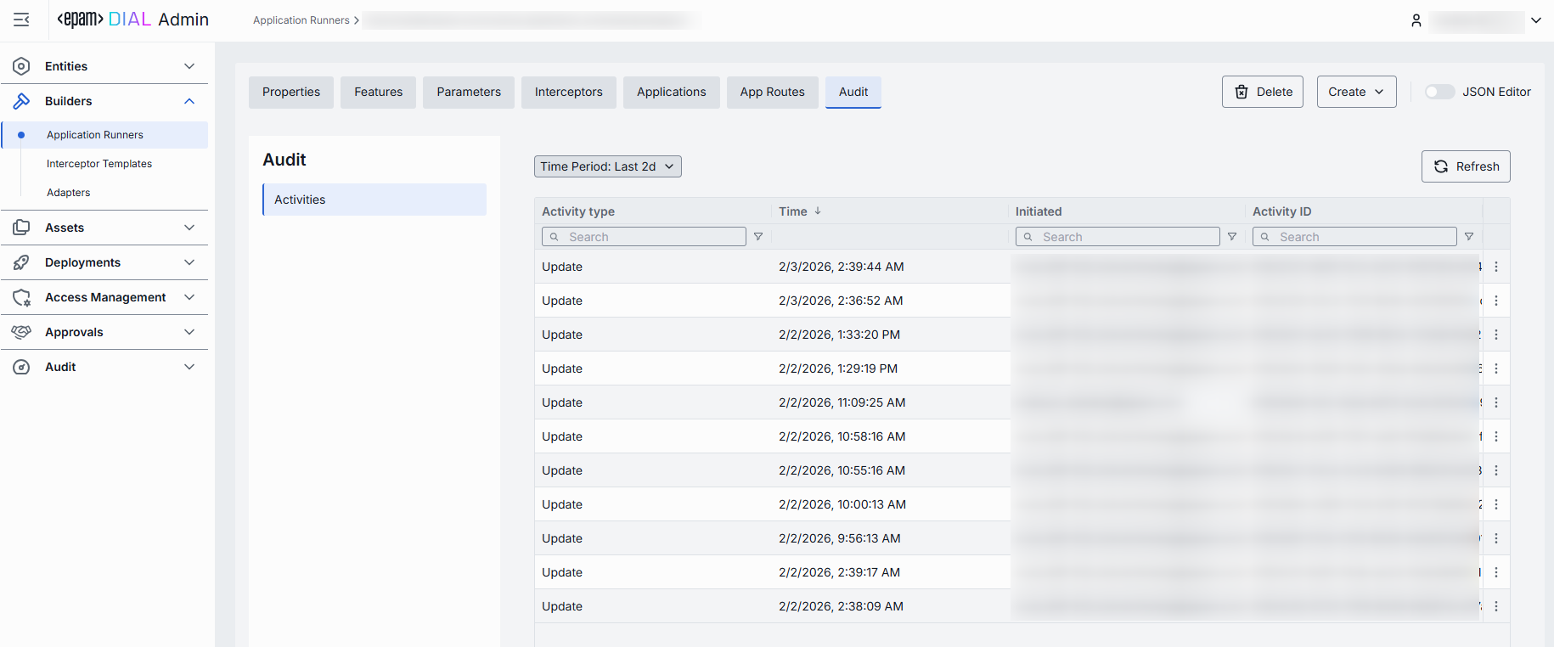Click the filter icon for Activity ID column

pyautogui.click(x=1469, y=237)
